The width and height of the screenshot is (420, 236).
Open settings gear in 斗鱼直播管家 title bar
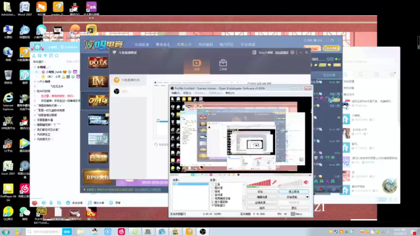[x=292, y=52]
